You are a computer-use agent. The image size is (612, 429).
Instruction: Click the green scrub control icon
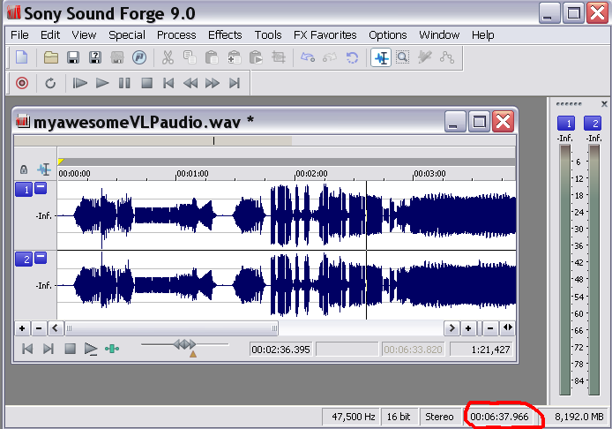[112, 349]
